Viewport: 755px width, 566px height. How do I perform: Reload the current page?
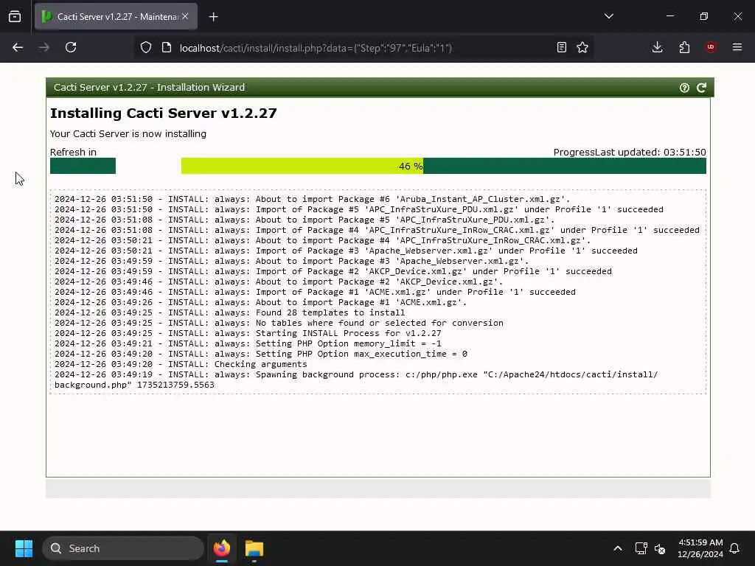coord(71,47)
